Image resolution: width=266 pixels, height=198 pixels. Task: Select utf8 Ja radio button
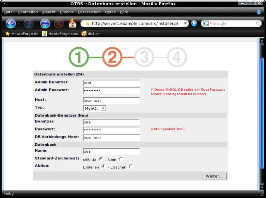point(101,159)
